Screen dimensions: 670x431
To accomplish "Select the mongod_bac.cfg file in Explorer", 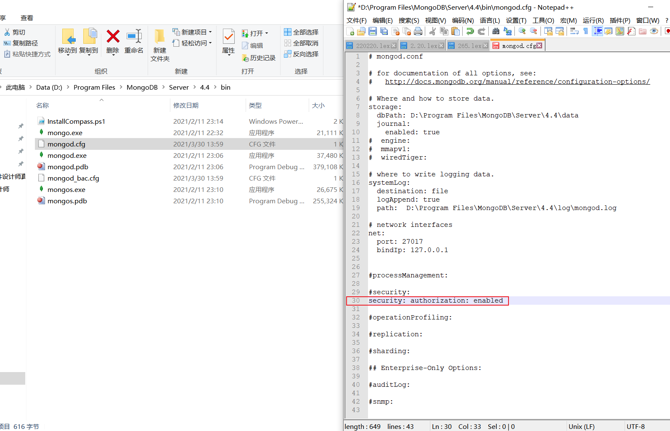I will [x=73, y=178].
